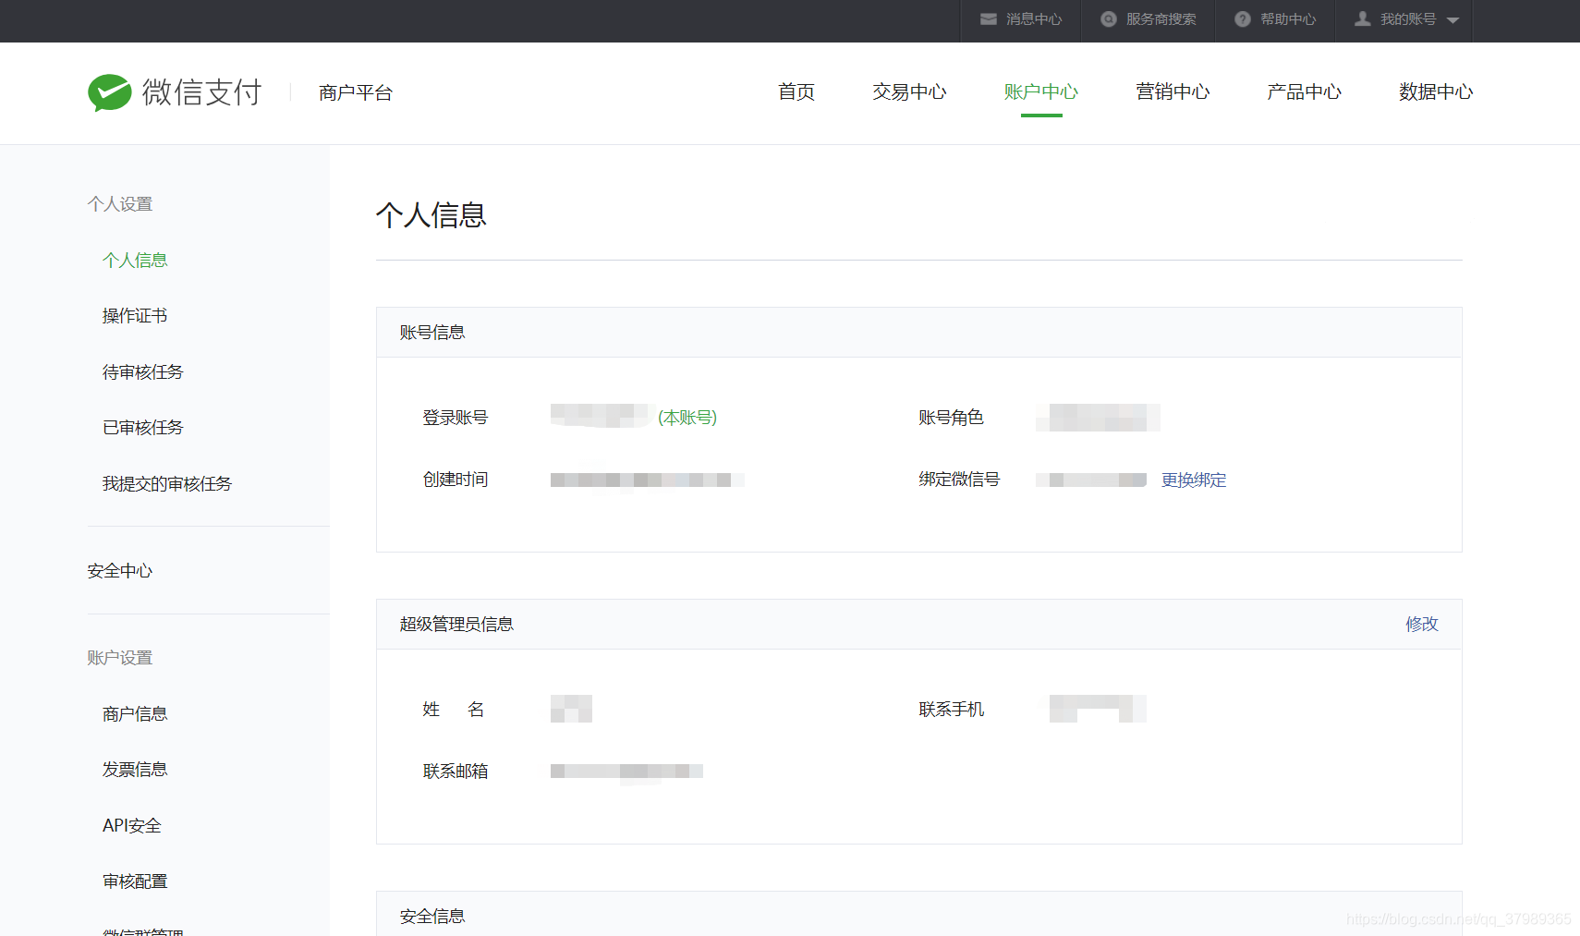The image size is (1580, 936).
Task: Click 修改 link in 超级管理员信息
Action: (x=1422, y=625)
